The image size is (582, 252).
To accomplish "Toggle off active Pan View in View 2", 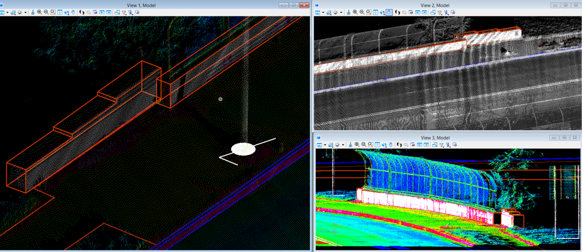I will coord(389,12).
